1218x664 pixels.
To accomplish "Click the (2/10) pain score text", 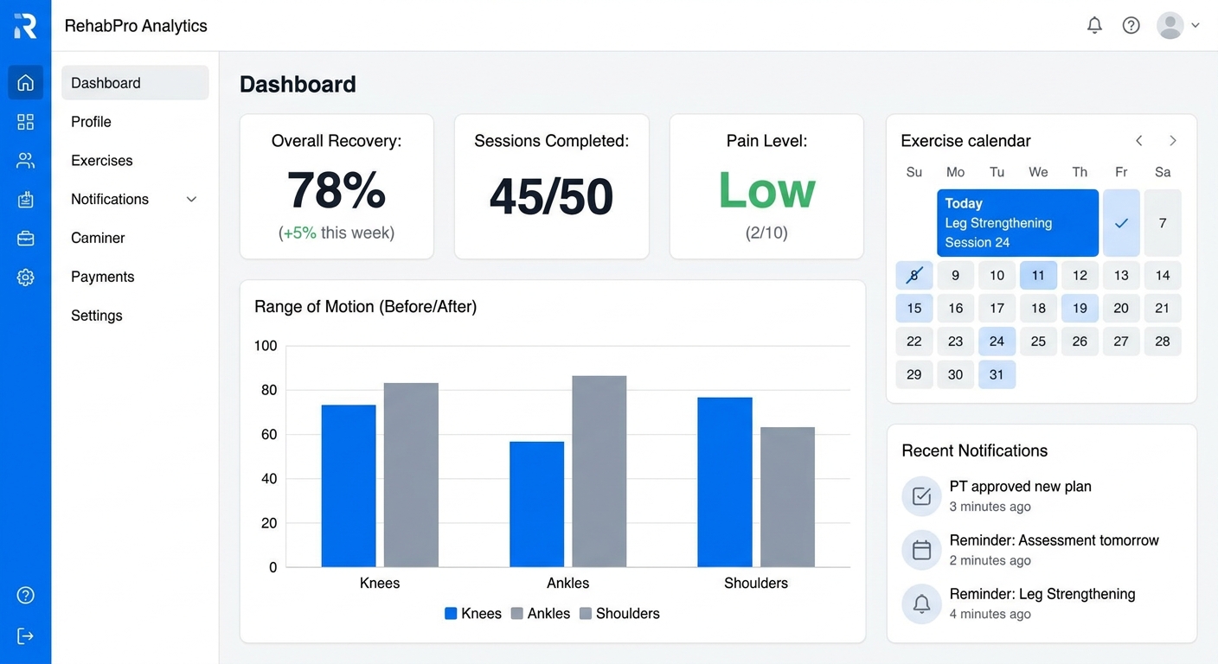I will point(766,233).
